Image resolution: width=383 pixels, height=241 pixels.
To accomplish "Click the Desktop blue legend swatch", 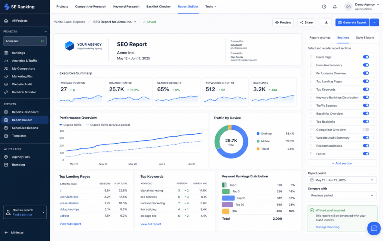I will click(258, 134).
